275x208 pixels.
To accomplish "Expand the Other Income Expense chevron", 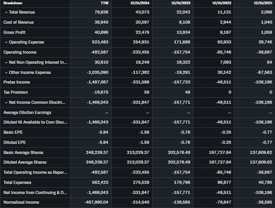I will 6,73.
